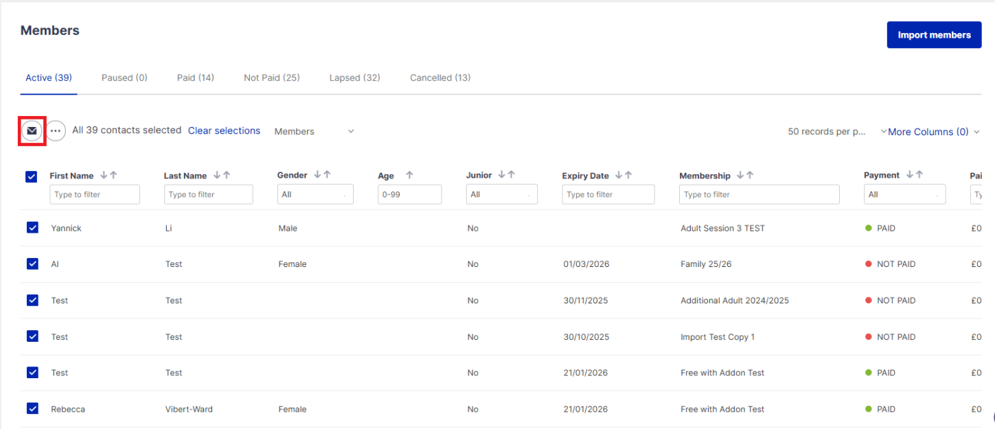Image resolution: width=995 pixels, height=429 pixels.
Task: Click the Membership filter text field
Action: coord(759,194)
